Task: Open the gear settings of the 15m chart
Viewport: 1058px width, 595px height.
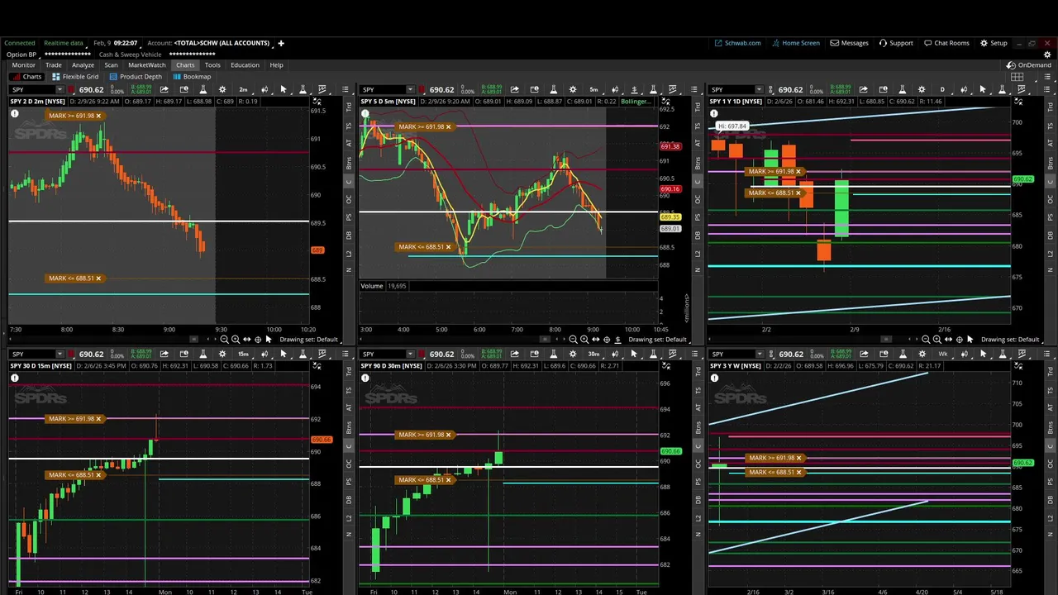Action: point(222,354)
